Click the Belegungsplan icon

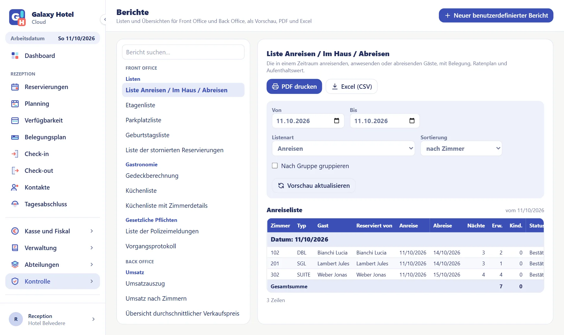[x=15, y=137]
